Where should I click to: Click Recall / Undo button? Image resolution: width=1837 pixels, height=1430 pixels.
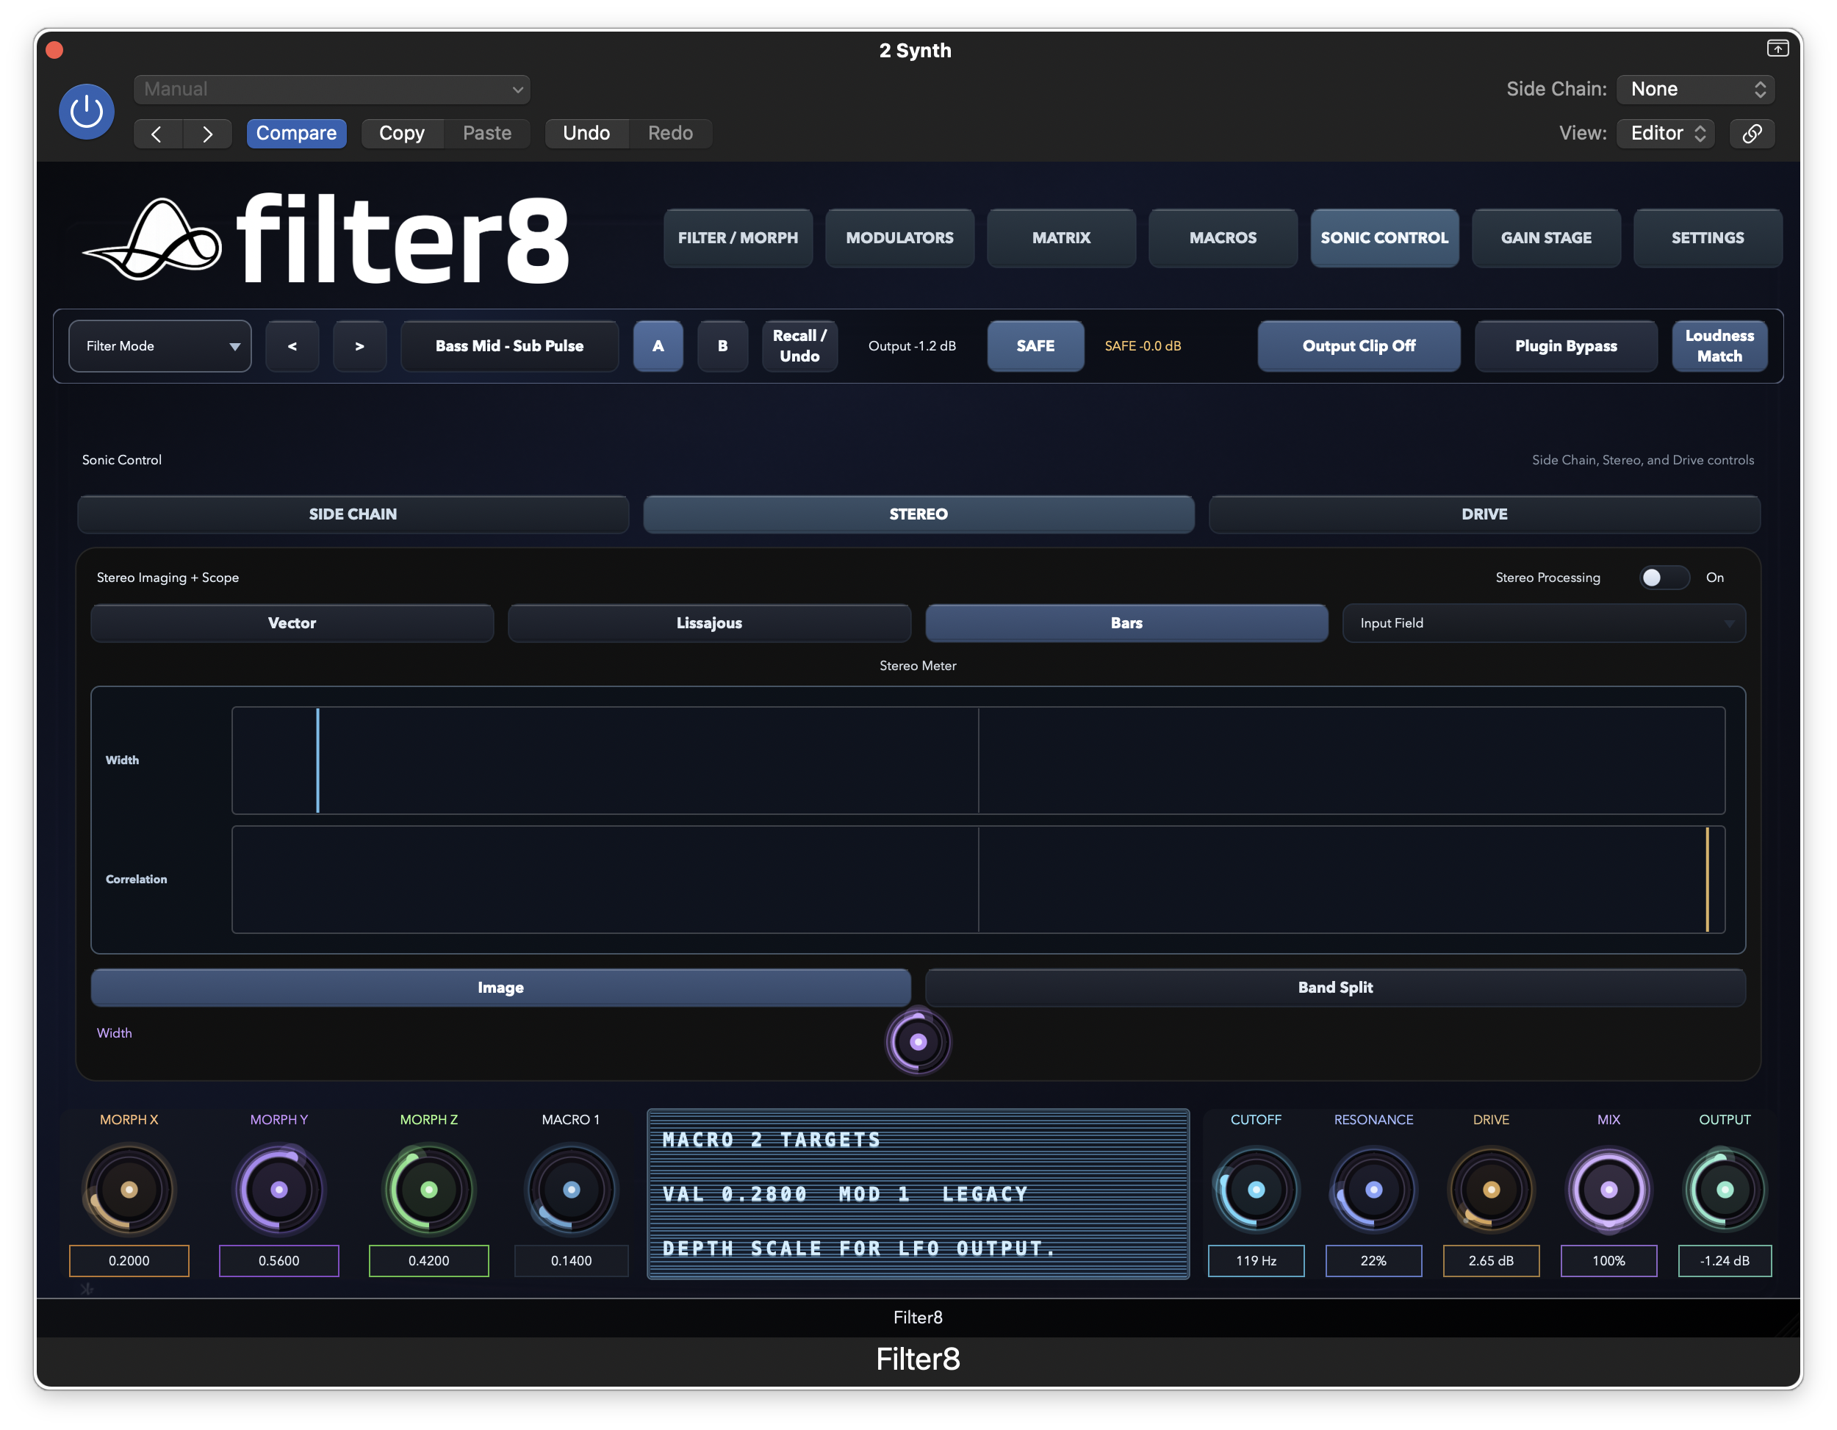(799, 345)
